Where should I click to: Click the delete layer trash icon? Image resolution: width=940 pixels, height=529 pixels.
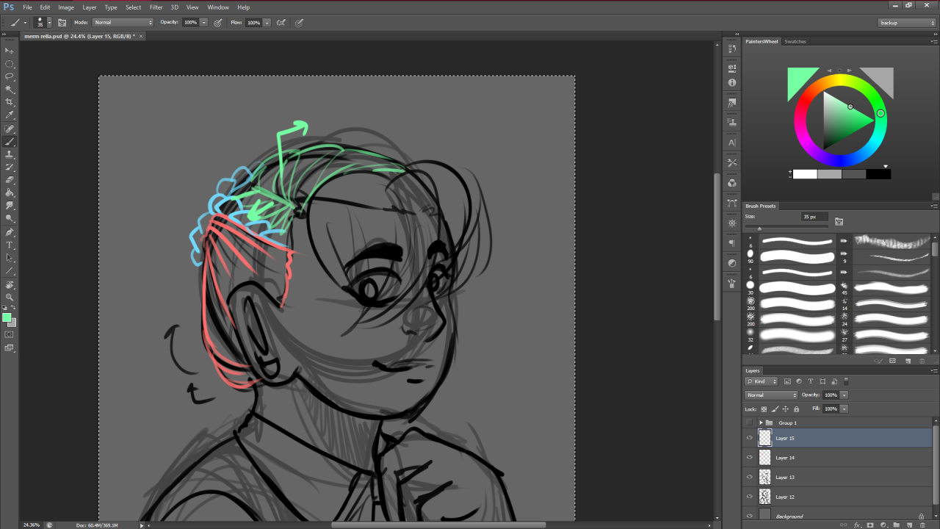922,525
